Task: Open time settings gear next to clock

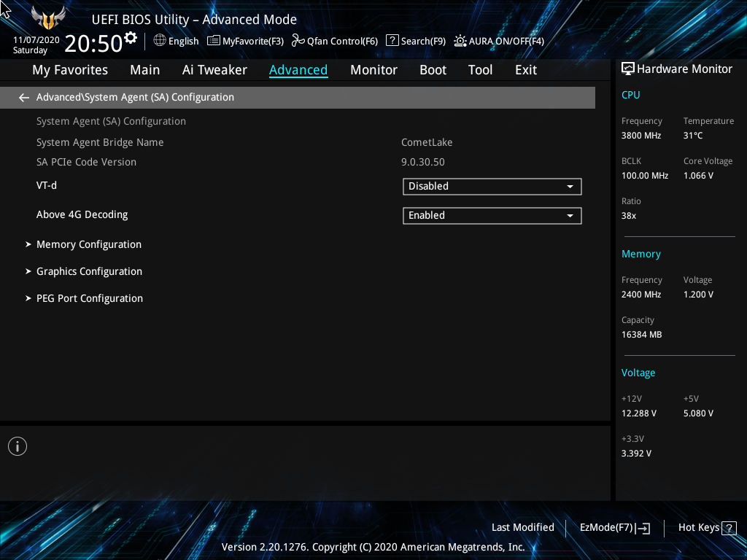Action: [x=130, y=38]
